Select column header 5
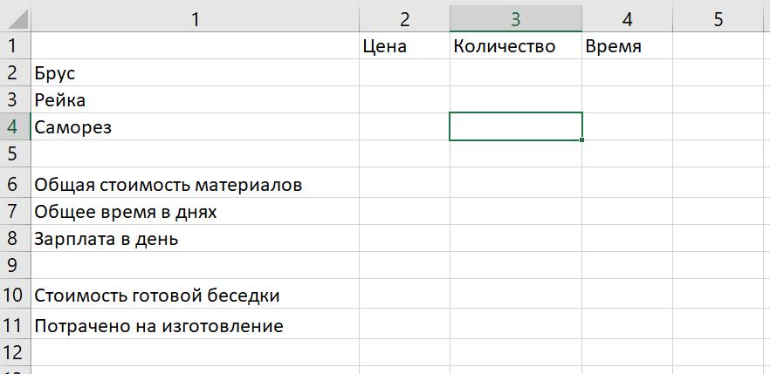 [x=718, y=19]
